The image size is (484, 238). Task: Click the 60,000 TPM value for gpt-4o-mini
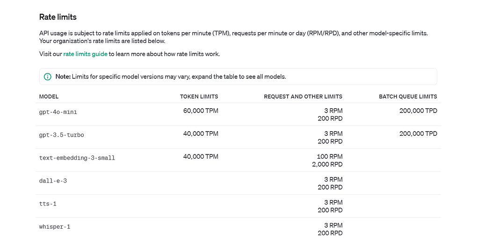pos(201,111)
